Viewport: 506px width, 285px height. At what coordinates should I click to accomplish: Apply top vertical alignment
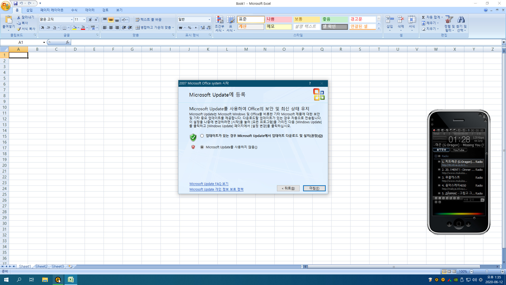(105, 20)
